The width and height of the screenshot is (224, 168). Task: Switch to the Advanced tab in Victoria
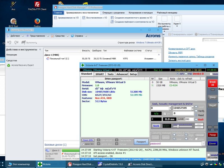coord(122,74)
